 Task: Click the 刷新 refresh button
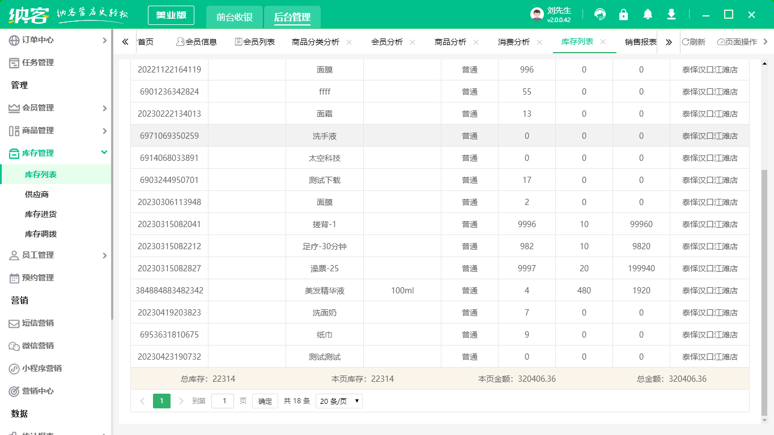coord(694,42)
